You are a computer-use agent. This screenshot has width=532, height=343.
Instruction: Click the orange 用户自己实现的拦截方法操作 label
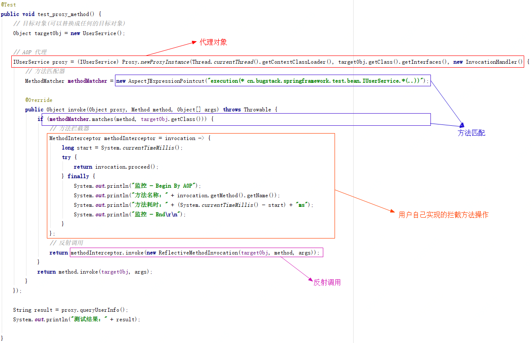(x=443, y=215)
